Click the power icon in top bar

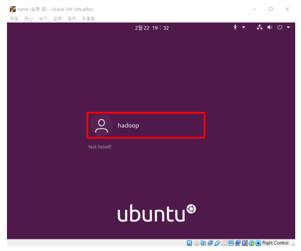pos(280,27)
